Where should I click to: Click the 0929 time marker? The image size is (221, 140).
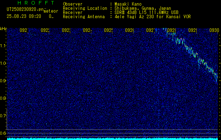(x=193, y=30)
